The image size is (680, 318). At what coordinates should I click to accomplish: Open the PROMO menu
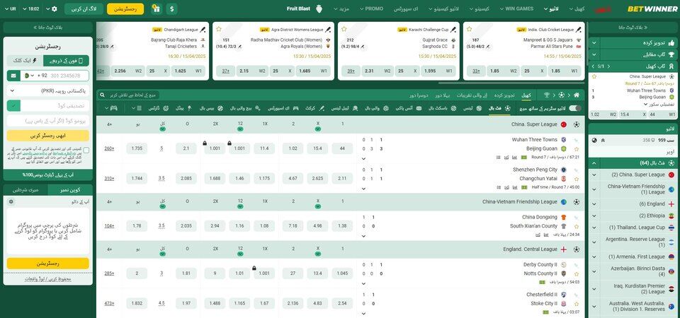coord(371,8)
